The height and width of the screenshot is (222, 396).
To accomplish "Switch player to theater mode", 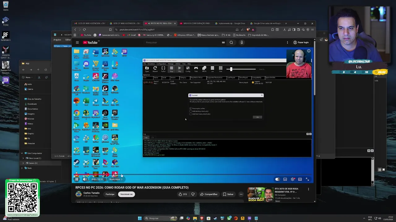I will point(300,179).
